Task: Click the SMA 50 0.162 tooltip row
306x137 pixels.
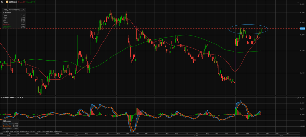Action: [x=14, y=25]
